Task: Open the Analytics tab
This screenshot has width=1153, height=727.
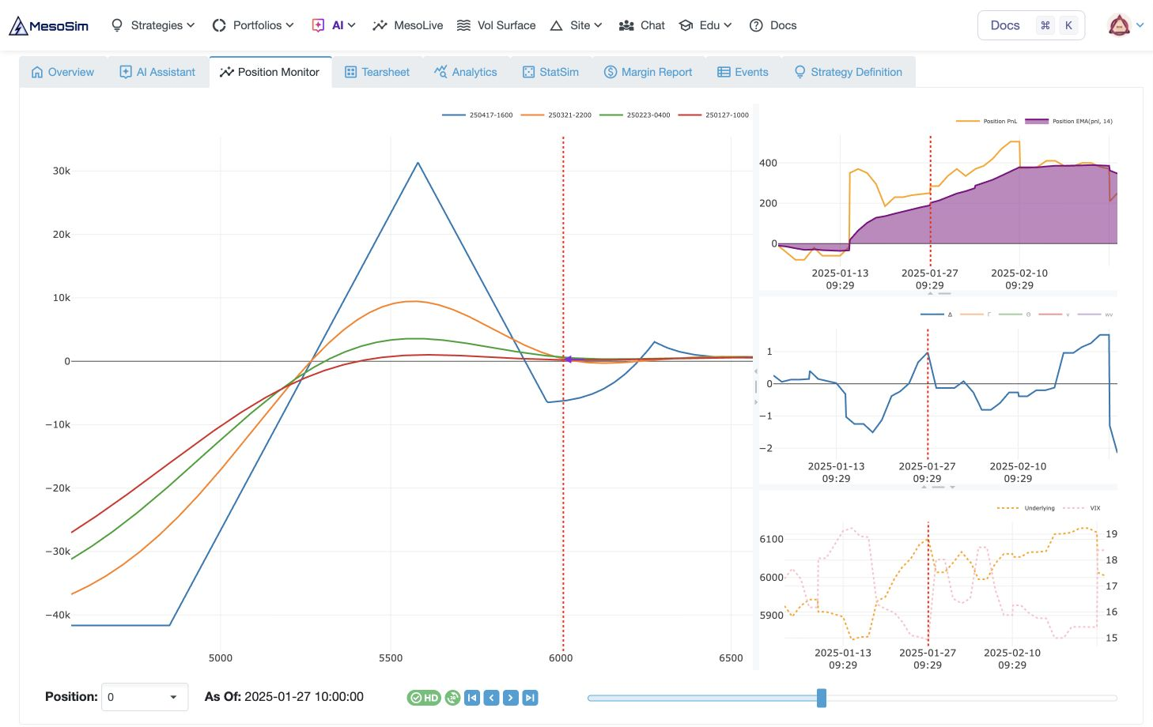Action: click(466, 72)
